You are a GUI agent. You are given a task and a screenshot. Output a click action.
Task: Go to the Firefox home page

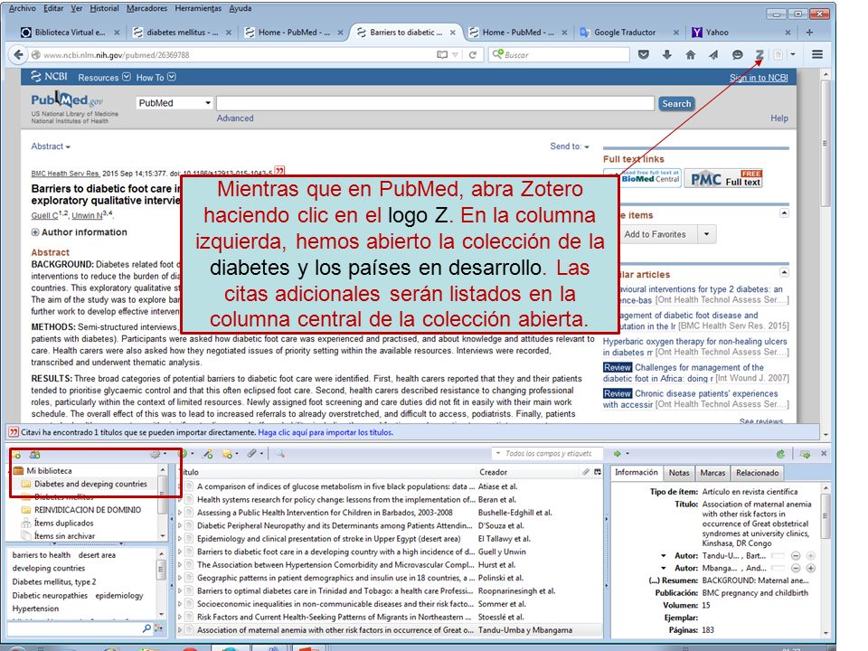(x=690, y=54)
